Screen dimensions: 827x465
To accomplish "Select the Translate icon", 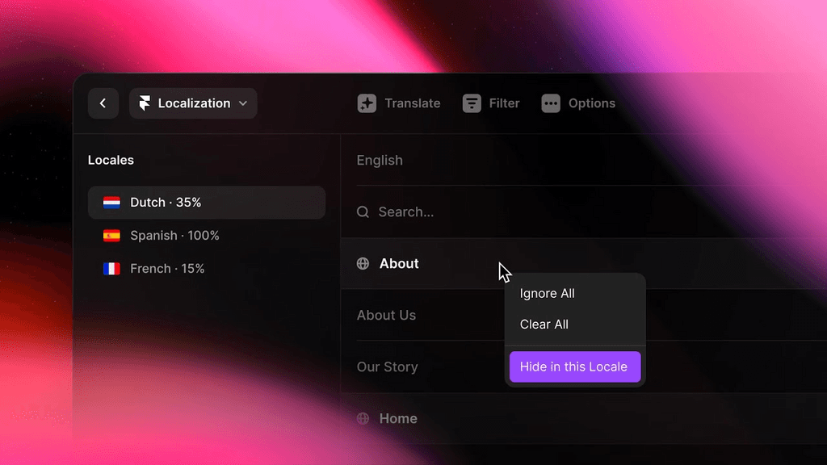I will tap(367, 103).
